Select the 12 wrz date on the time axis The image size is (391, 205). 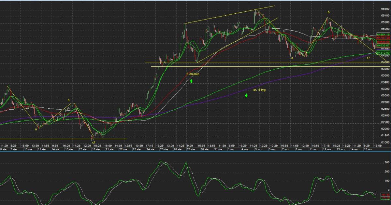[327, 149]
